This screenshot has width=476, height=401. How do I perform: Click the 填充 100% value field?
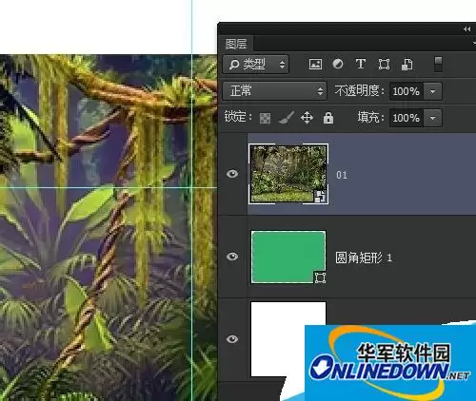(407, 118)
